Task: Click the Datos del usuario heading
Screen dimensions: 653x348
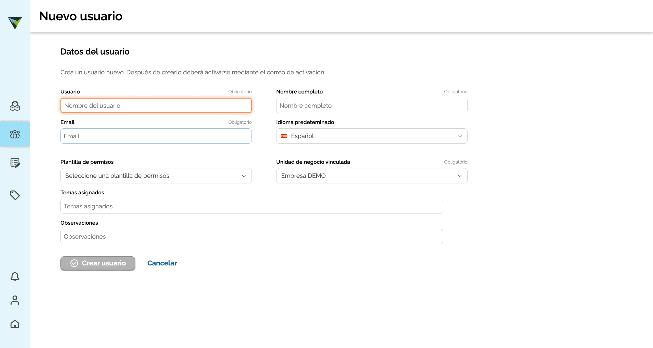Action: pos(95,52)
